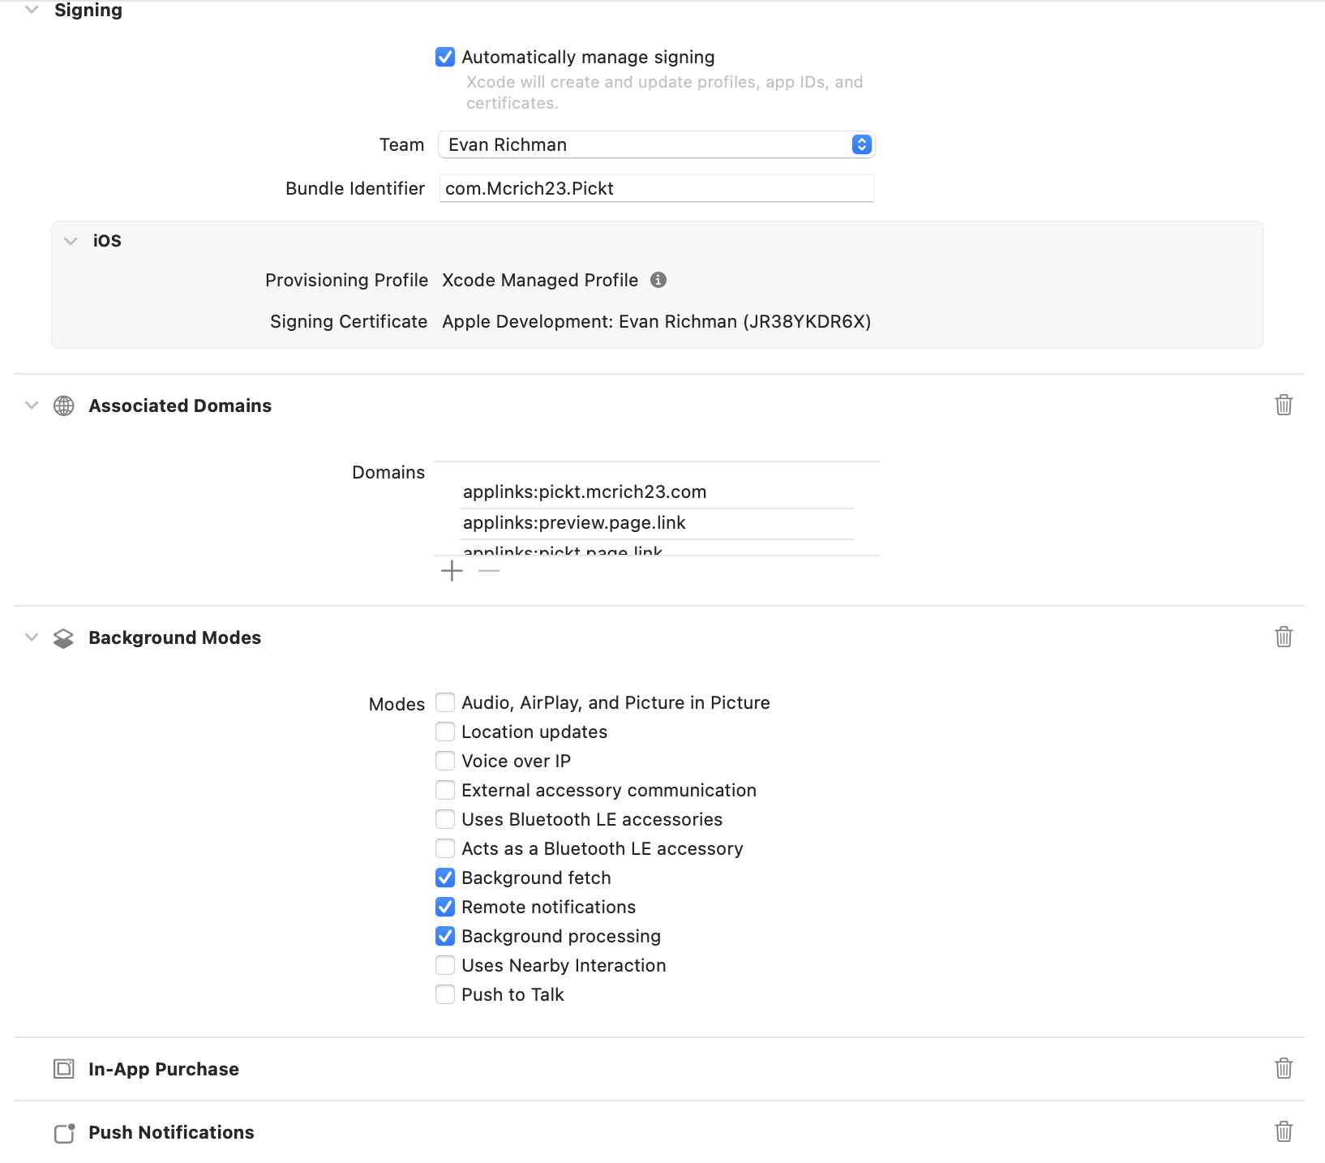
Task: Click the stepper arrows on the Team picker
Action: click(862, 144)
